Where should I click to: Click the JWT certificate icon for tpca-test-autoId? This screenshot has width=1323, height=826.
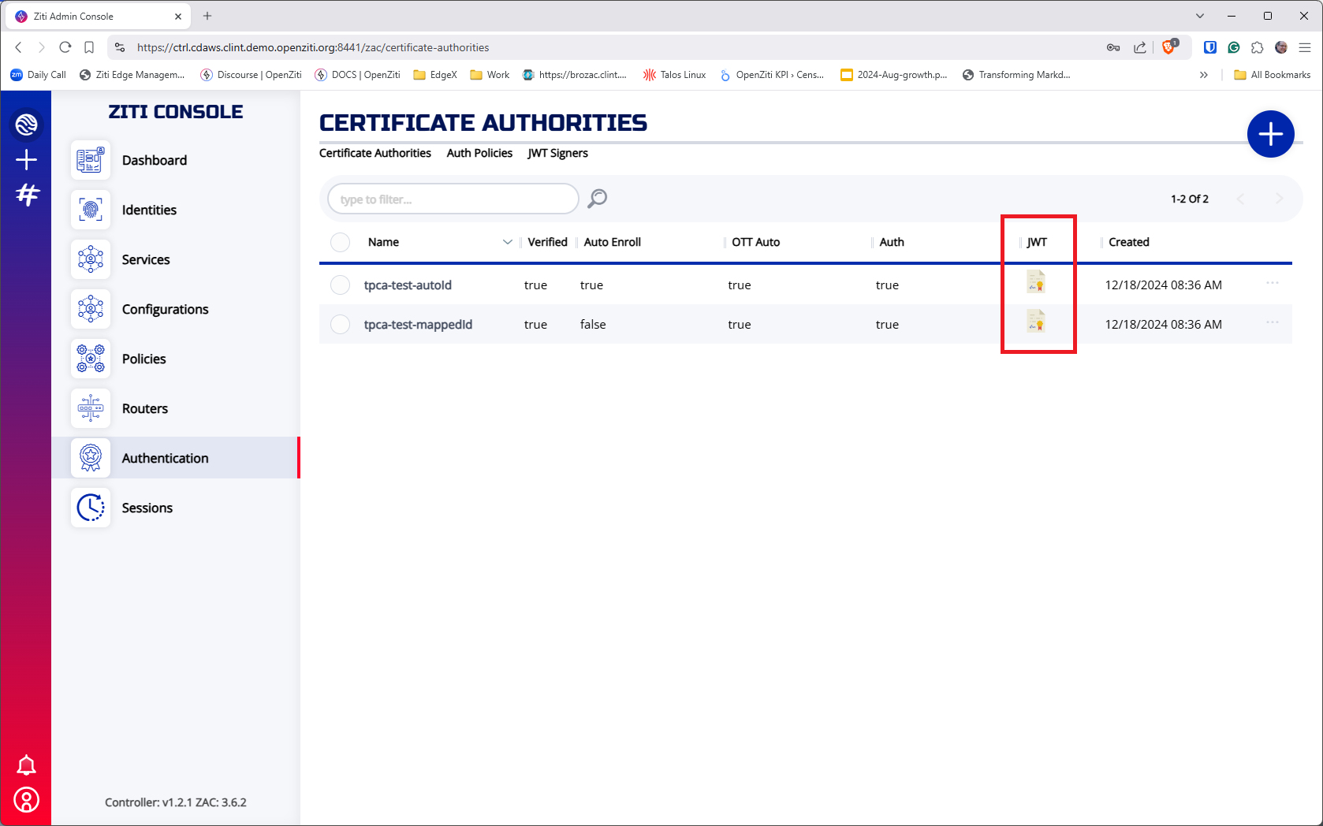1036,282
